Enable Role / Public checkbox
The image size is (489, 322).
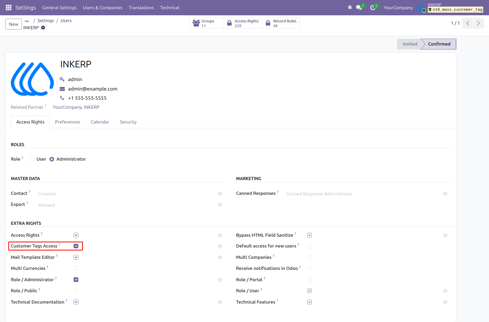pyautogui.click(x=76, y=291)
